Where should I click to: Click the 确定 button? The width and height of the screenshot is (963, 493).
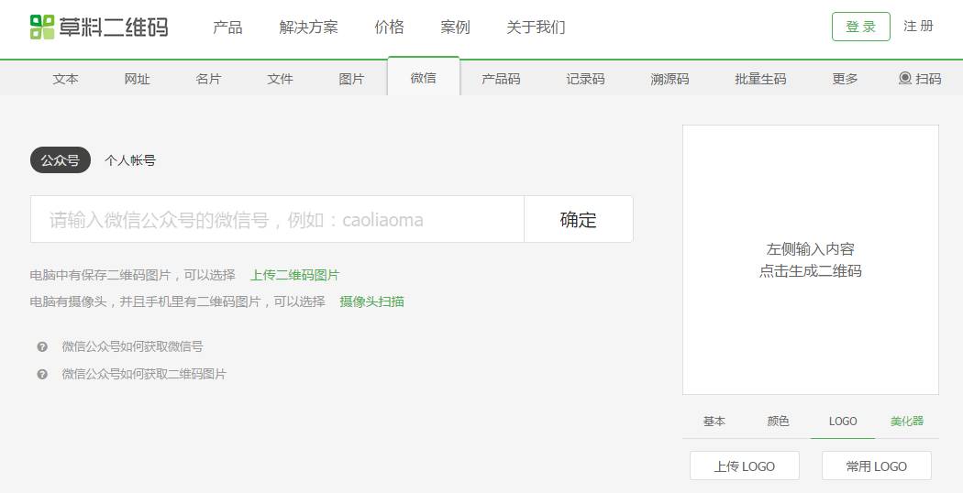579,219
